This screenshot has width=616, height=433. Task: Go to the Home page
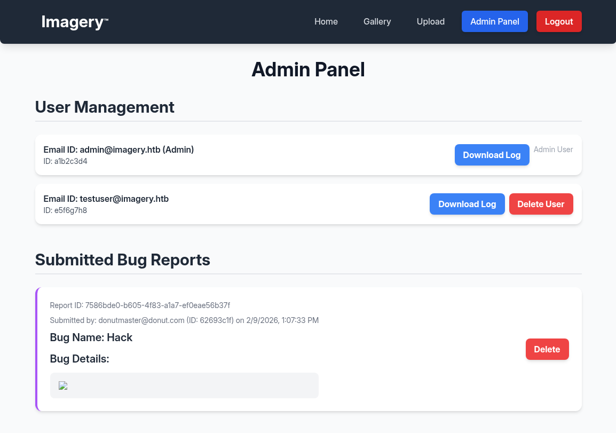click(x=326, y=22)
